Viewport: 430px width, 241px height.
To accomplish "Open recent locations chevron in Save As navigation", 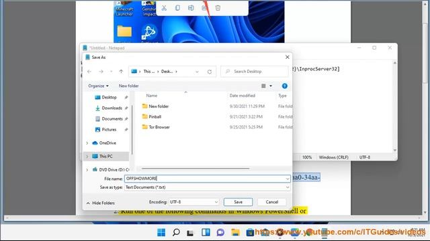I will click(111, 72).
